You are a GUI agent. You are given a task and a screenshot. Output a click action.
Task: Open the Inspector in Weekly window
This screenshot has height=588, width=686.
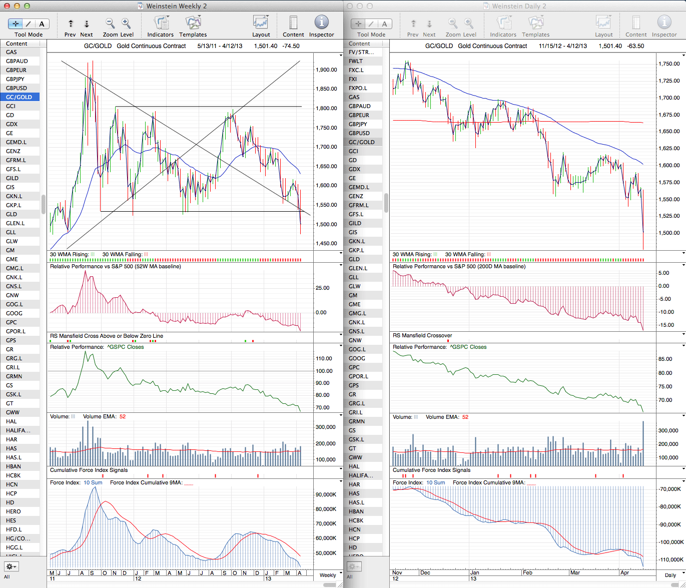click(x=321, y=24)
